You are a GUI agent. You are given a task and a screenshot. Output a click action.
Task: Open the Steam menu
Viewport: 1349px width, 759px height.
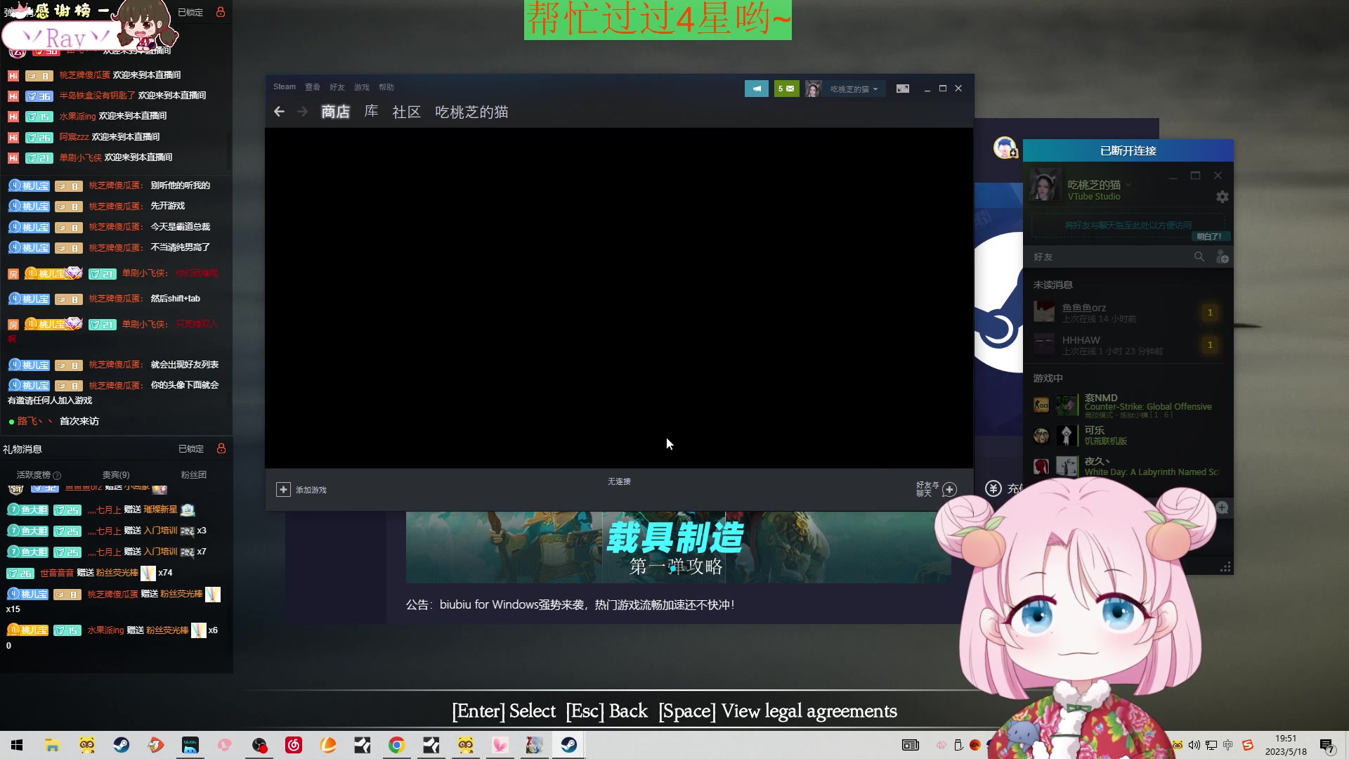pos(285,87)
